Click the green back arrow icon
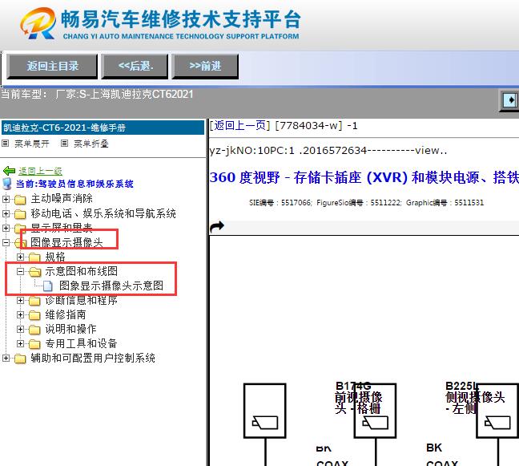The width and height of the screenshot is (519, 466). click(9, 171)
